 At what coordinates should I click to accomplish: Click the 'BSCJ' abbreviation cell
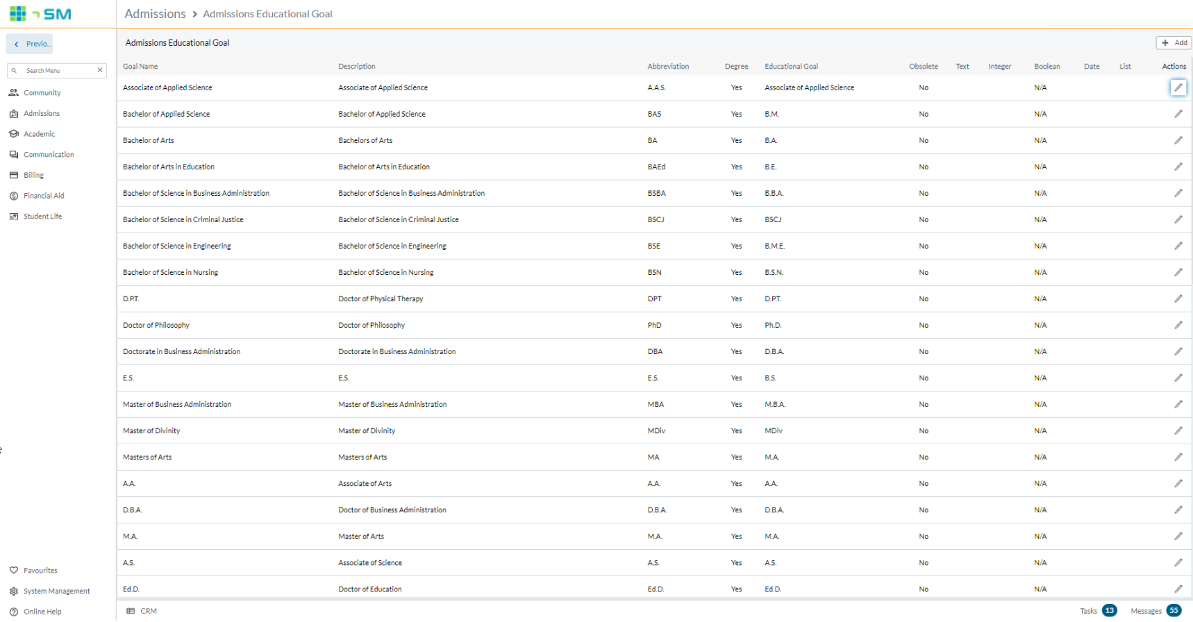pos(656,219)
